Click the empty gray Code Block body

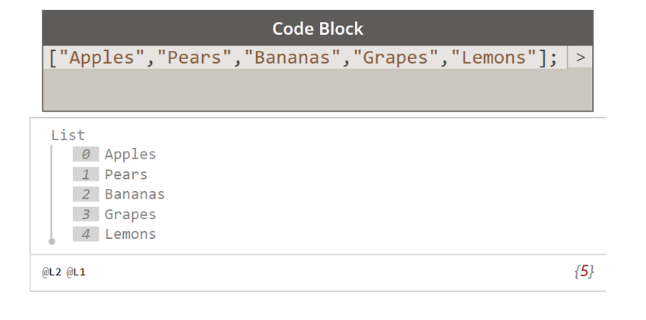318,90
